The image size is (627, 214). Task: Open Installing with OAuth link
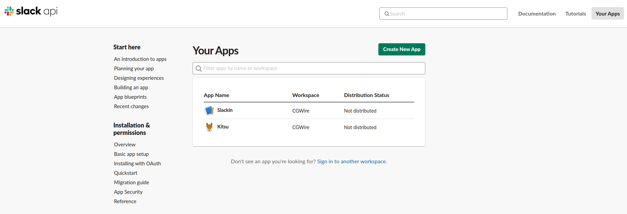(x=137, y=164)
